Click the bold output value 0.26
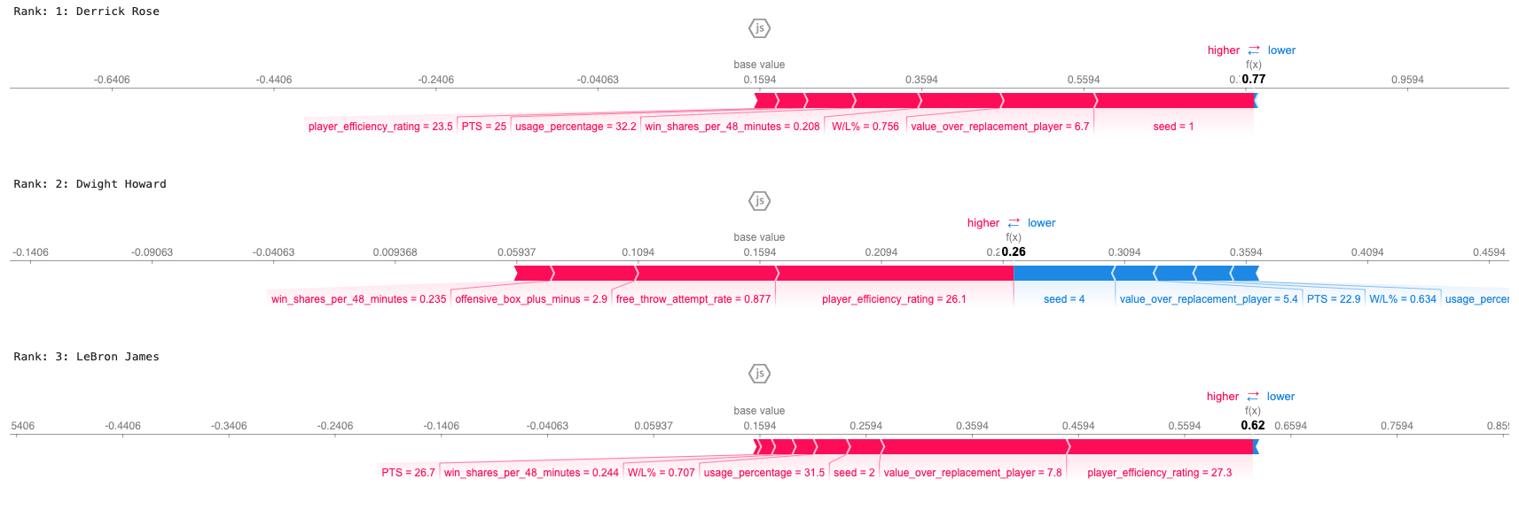 [x=1014, y=252]
